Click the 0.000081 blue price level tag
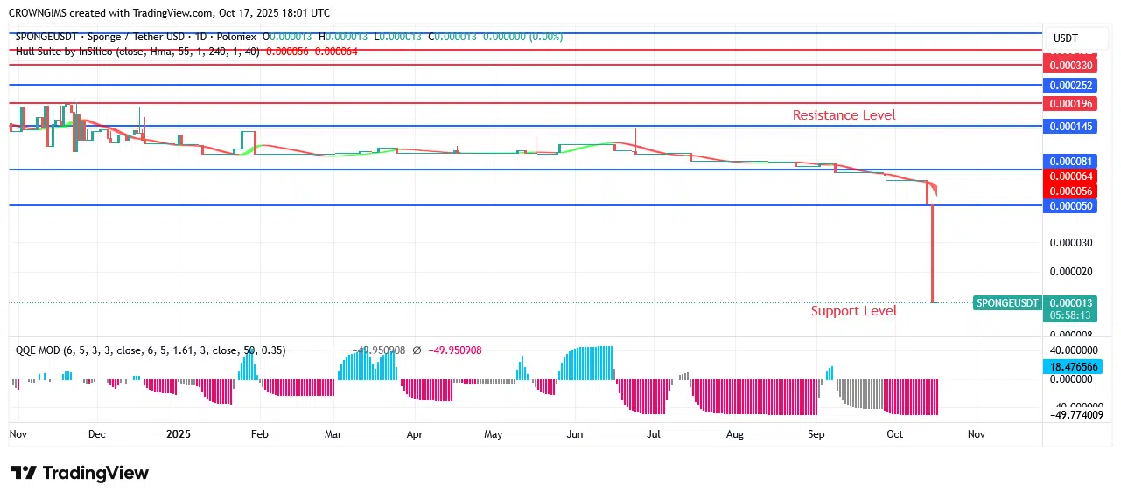The width and height of the screenshot is (1121, 499). tap(1070, 162)
